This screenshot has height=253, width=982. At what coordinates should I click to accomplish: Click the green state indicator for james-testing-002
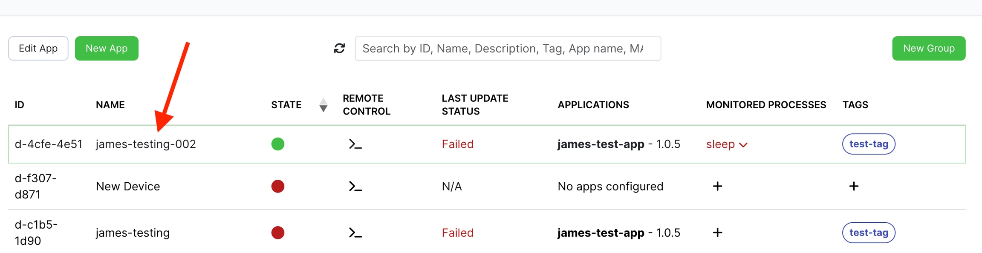coord(278,144)
